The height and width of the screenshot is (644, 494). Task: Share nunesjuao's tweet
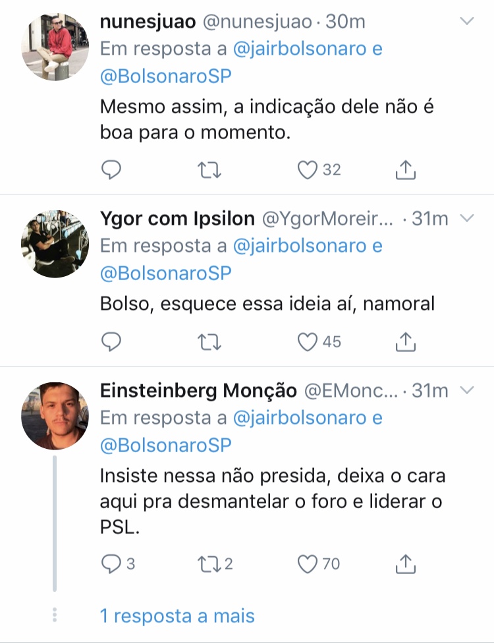coord(406,170)
